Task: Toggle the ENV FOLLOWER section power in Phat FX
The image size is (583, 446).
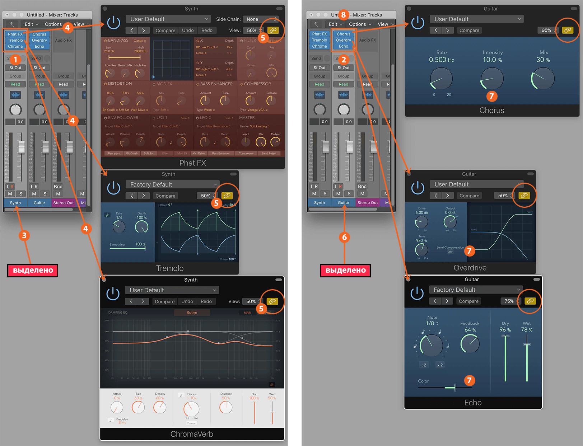Action: (106, 118)
